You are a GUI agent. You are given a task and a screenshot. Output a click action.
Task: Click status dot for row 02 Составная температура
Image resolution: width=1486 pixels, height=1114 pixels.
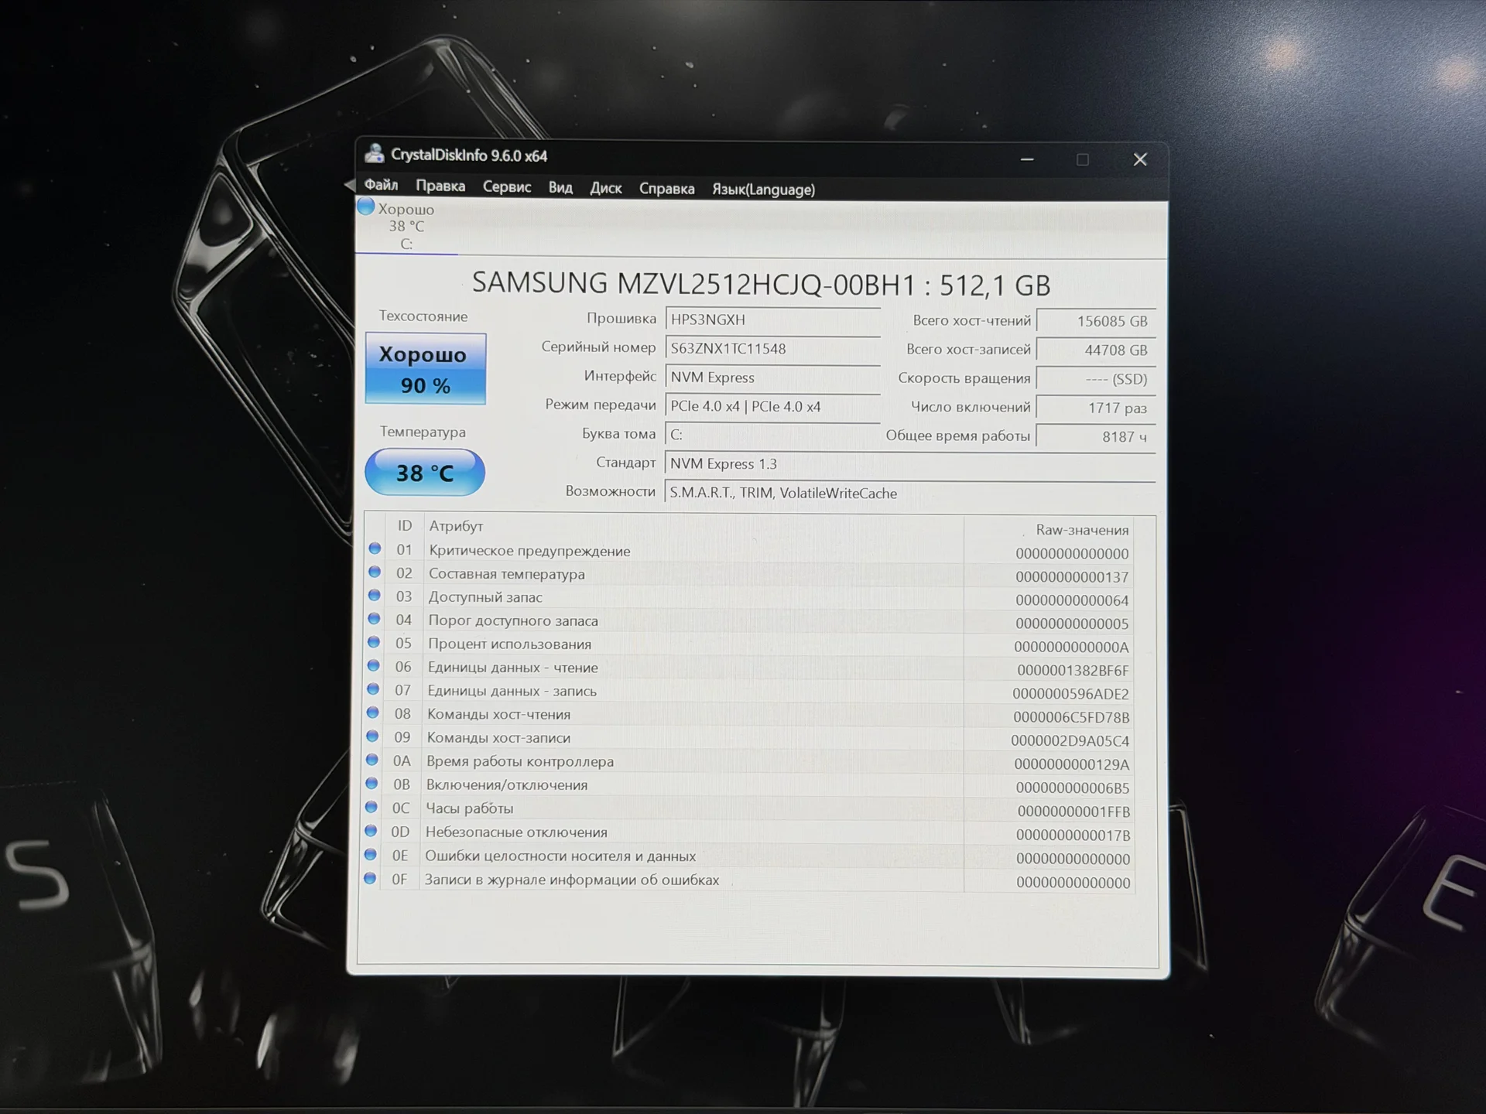tap(375, 572)
